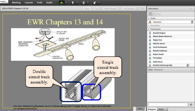Open the Audio menu
195x111 pixels.
pyautogui.click(x=49, y=2)
